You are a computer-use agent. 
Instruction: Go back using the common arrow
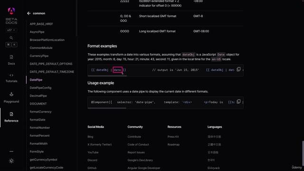coord(29,13)
